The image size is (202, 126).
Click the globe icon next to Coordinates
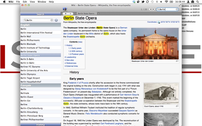159,22
